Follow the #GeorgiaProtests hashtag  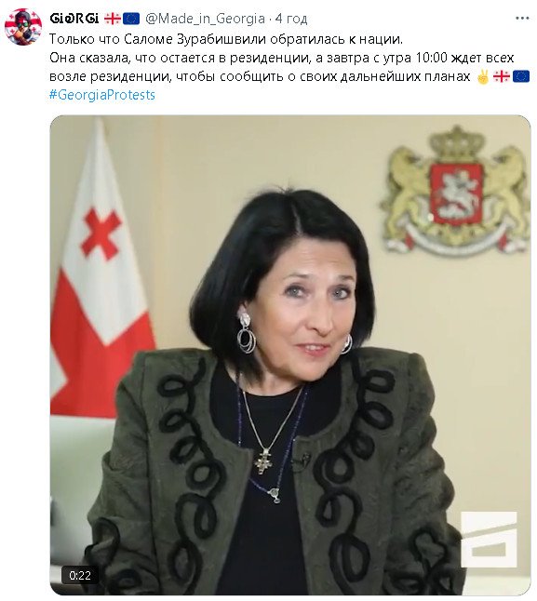pyautogui.click(x=102, y=95)
